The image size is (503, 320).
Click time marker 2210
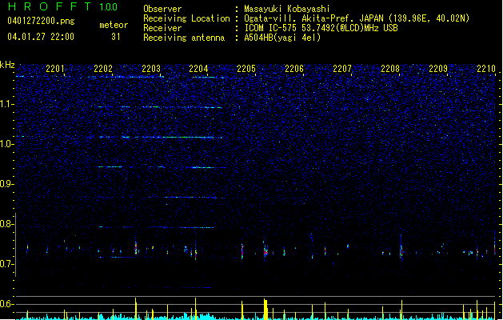click(486, 68)
